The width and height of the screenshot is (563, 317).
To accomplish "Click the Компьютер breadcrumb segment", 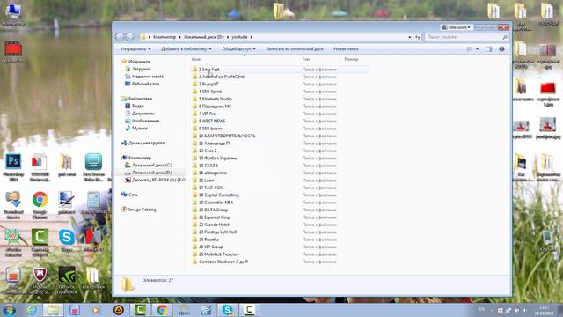I will coord(165,37).
